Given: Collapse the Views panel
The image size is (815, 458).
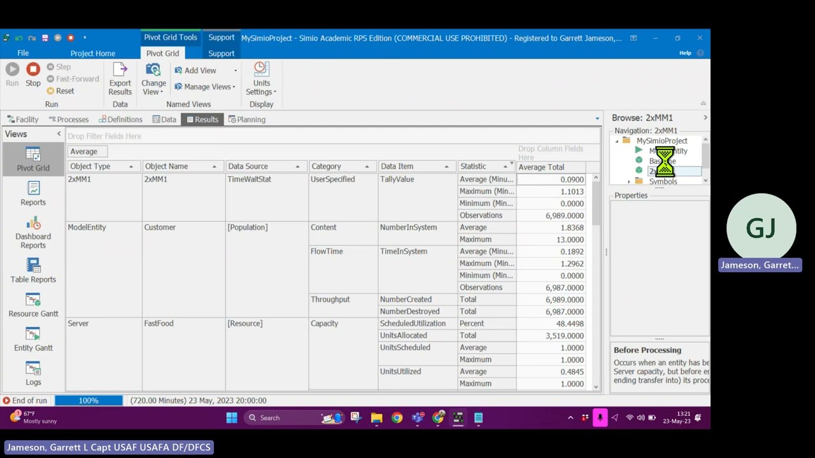Looking at the screenshot, I should point(59,134).
